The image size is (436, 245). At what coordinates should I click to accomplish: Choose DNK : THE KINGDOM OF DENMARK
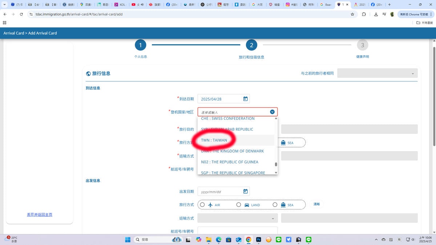point(236,151)
